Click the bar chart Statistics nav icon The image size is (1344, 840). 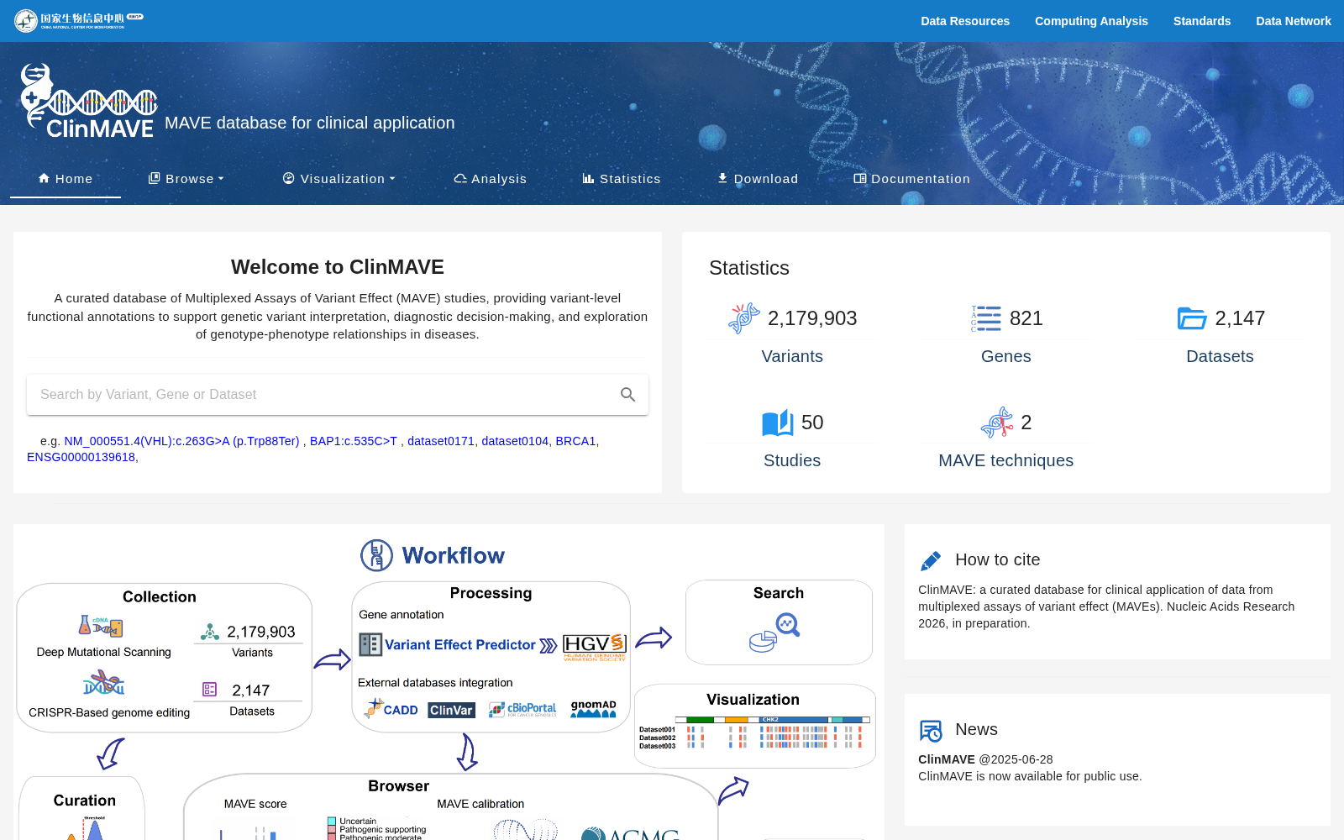coord(589,178)
